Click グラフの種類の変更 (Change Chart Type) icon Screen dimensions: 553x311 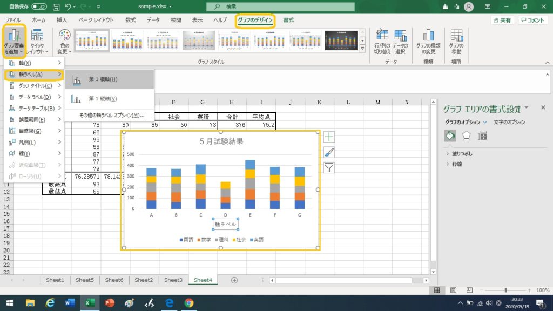click(428, 36)
